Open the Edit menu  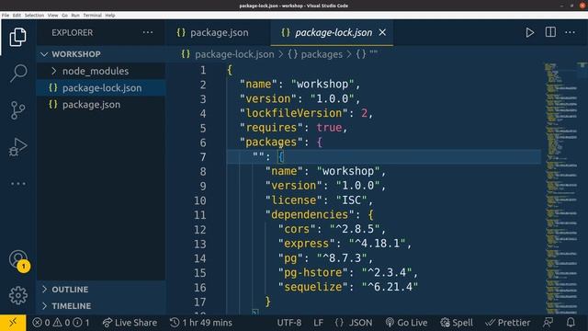tap(17, 16)
